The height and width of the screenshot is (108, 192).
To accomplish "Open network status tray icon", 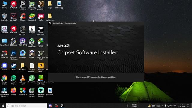I will 169,106.
